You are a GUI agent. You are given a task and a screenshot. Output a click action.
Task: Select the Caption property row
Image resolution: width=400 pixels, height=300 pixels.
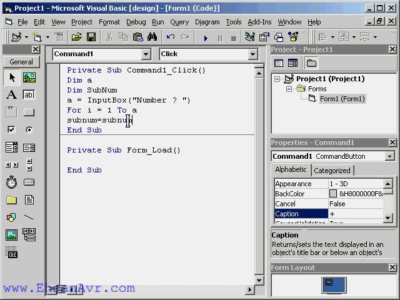(x=329, y=214)
